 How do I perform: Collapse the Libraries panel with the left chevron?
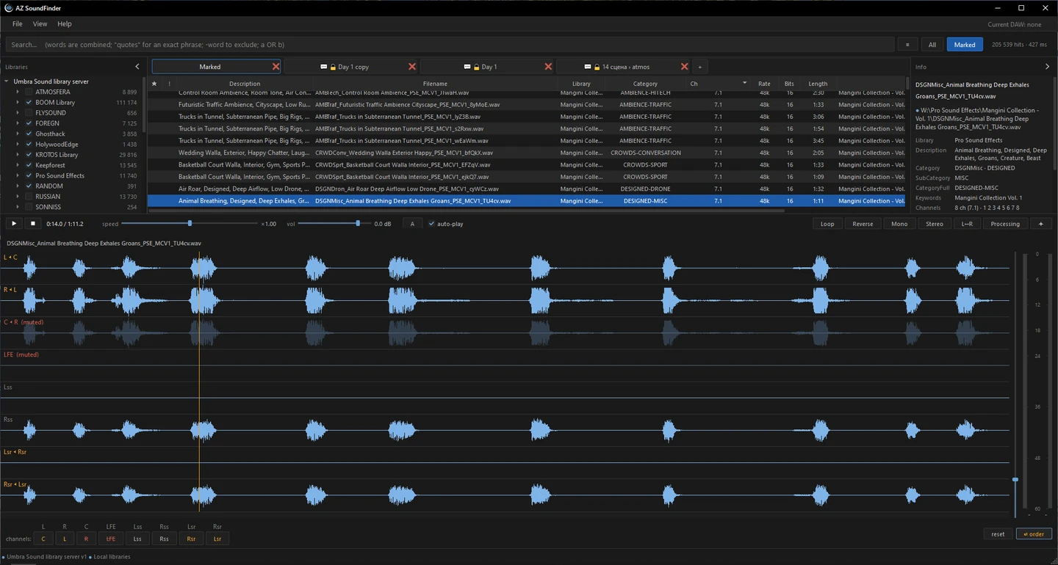tap(137, 67)
